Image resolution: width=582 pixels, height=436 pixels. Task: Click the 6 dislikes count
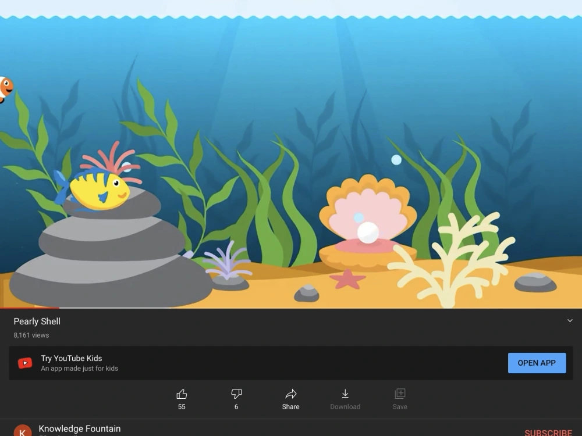[x=236, y=407]
